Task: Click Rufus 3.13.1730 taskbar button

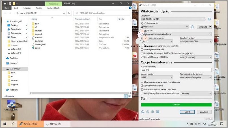Action: coord(30,124)
